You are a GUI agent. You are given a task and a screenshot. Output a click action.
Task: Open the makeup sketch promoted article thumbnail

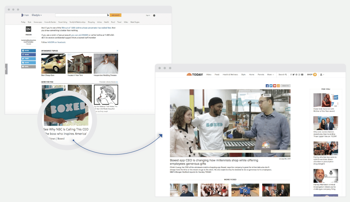[106, 95]
